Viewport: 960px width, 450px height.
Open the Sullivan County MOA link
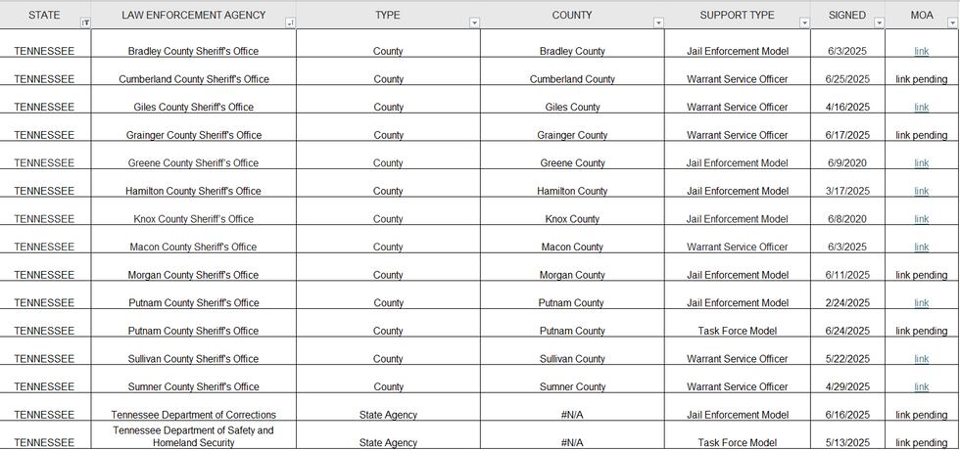tap(921, 359)
